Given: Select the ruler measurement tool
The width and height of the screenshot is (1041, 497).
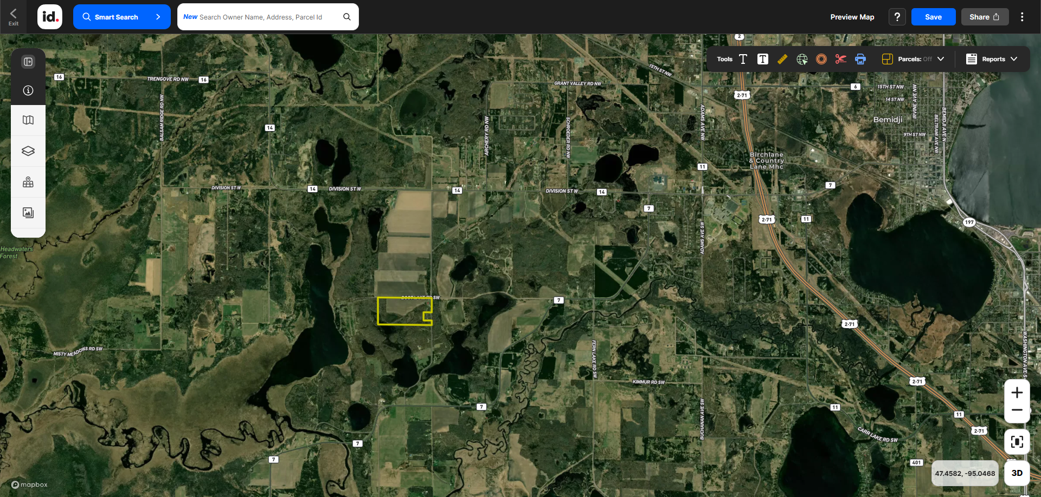Looking at the screenshot, I should (782, 59).
